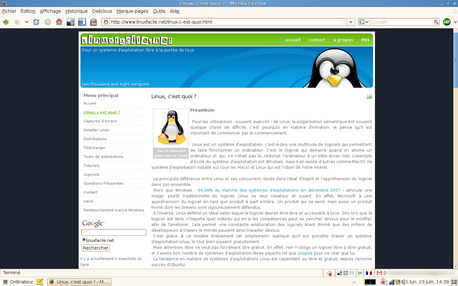
Task: Open Tutoriels in main menu
Action: pos(91,166)
